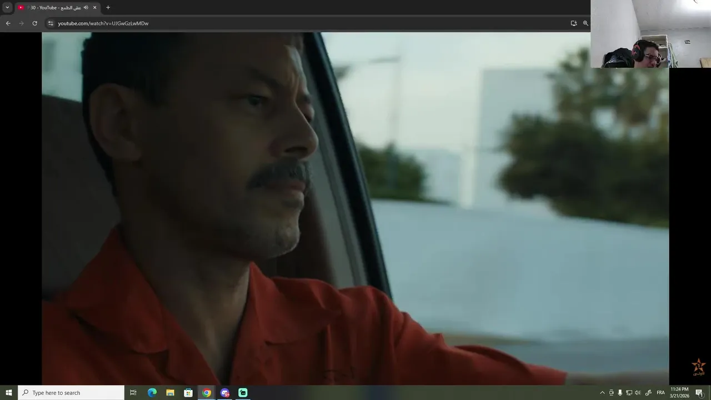Reload the YouTube page
Viewport: 711px width, 400px height.
point(34,23)
